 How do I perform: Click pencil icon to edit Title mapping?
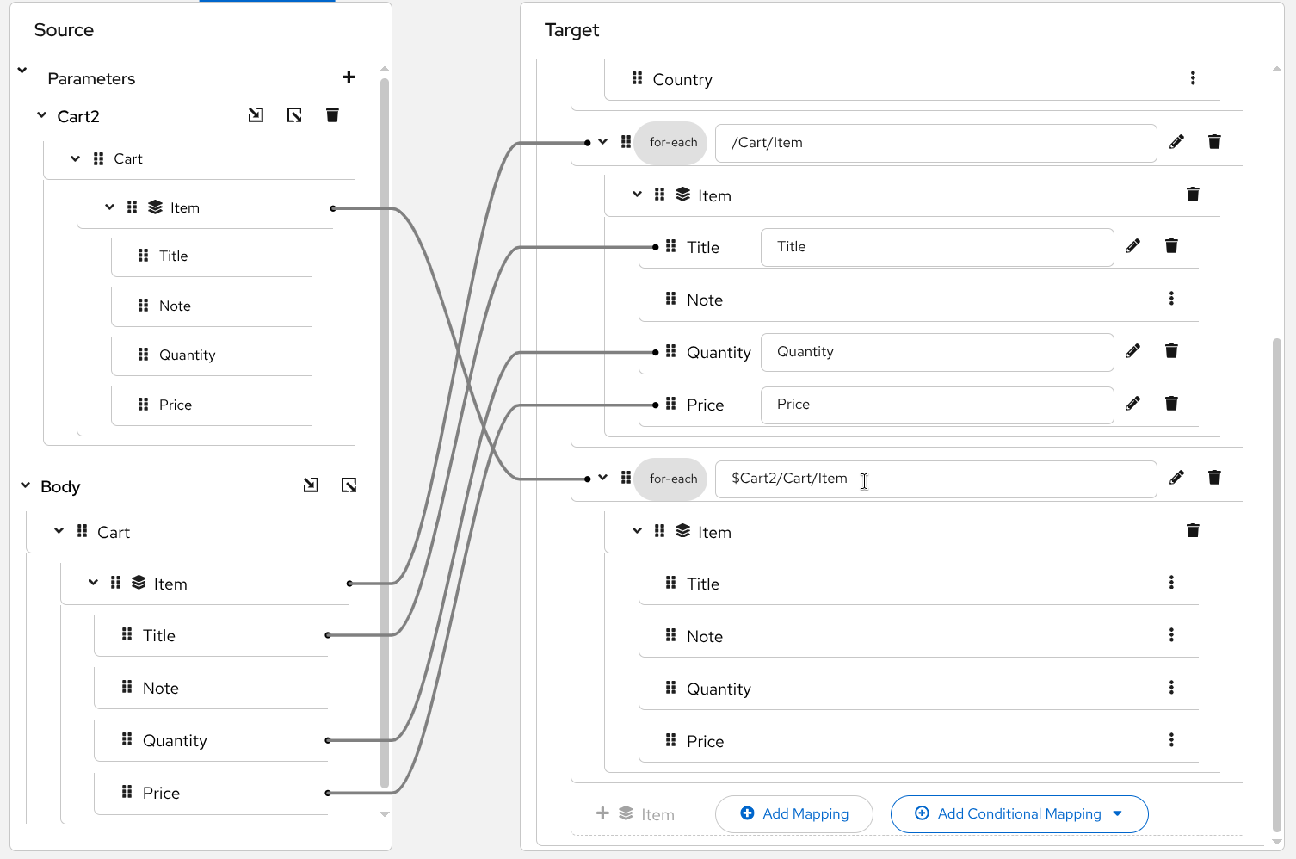point(1133,247)
